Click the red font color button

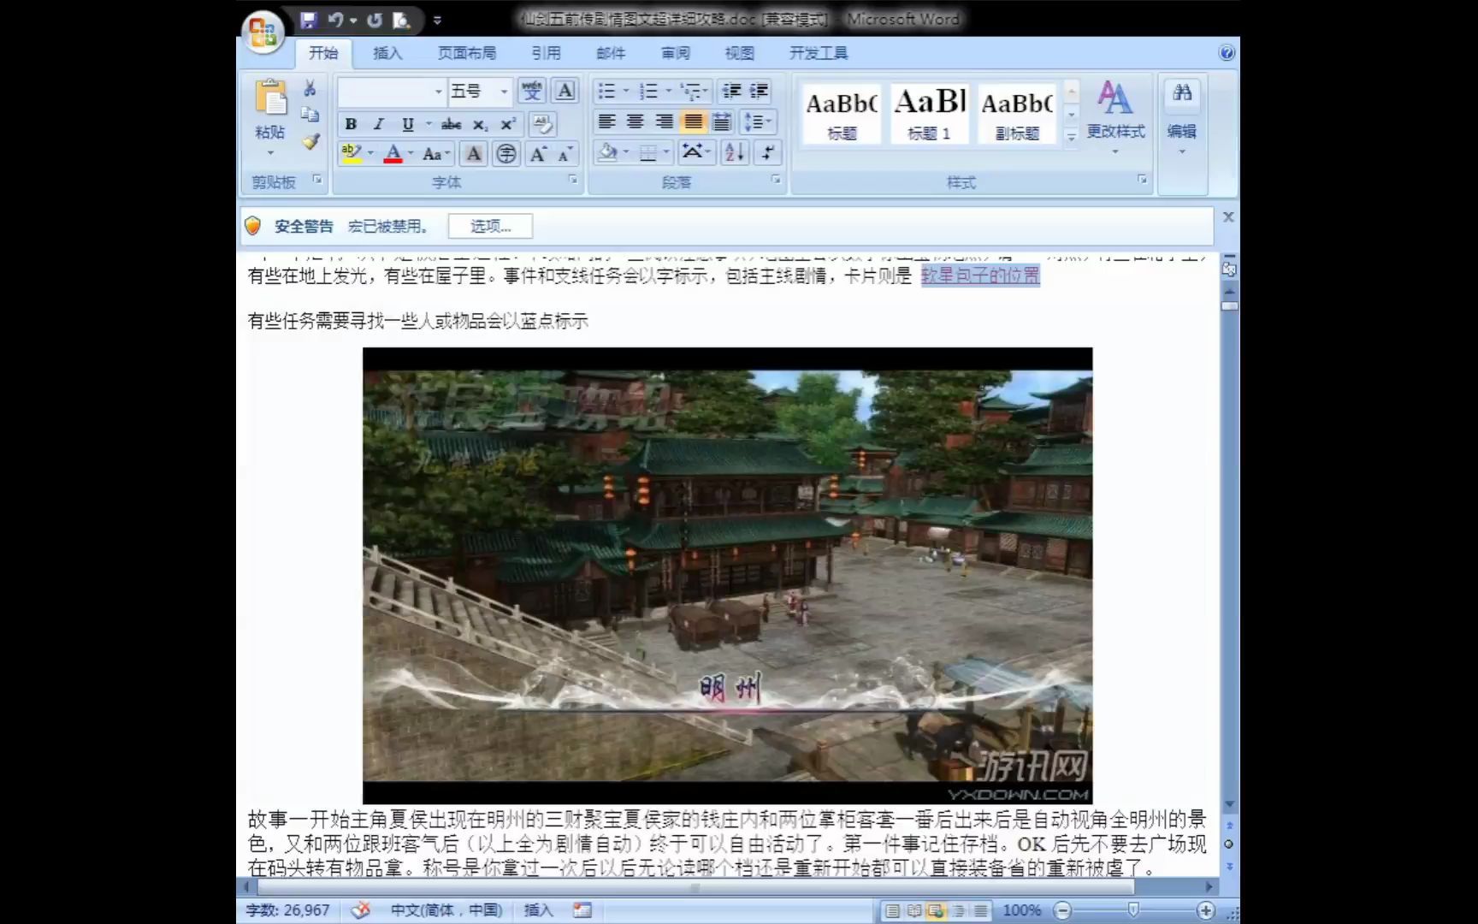393,154
